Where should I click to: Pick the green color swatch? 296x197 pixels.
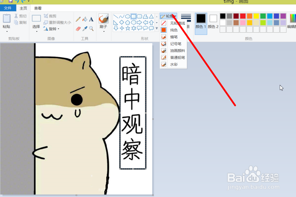[263, 16]
